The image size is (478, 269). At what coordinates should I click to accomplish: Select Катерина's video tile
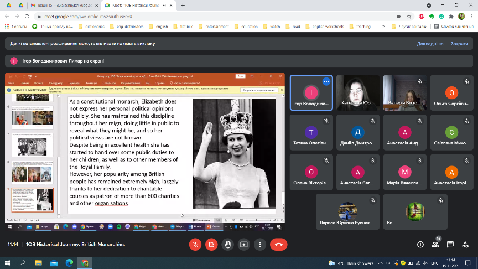(358, 93)
